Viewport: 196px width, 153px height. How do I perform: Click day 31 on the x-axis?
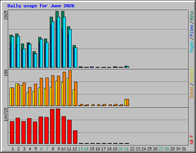pyautogui.click(x=184, y=149)
